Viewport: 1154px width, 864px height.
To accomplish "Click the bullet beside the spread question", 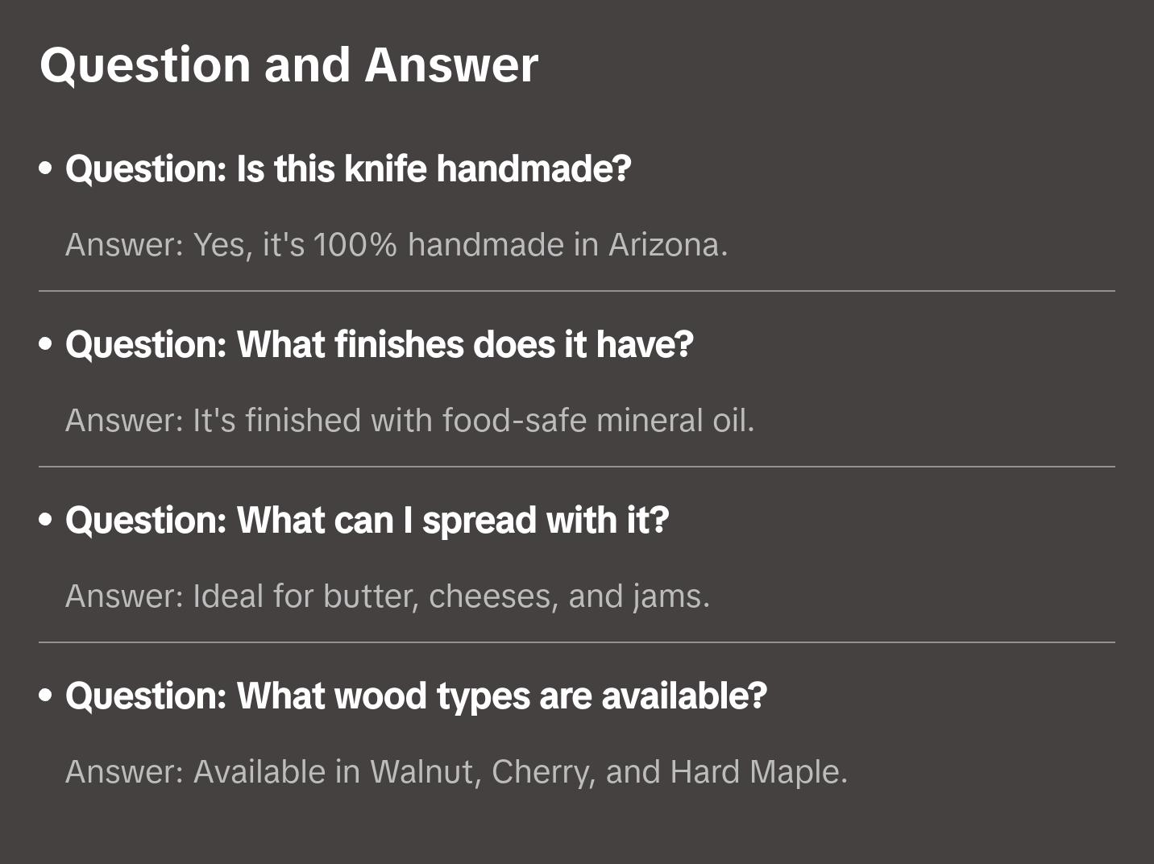I will (x=46, y=521).
